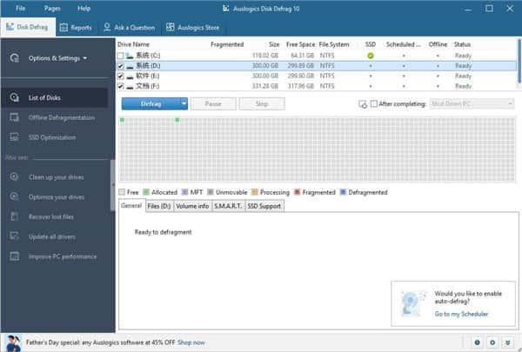Open the Pages menu
Viewport: 522px width, 352px height.
point(52,8)
